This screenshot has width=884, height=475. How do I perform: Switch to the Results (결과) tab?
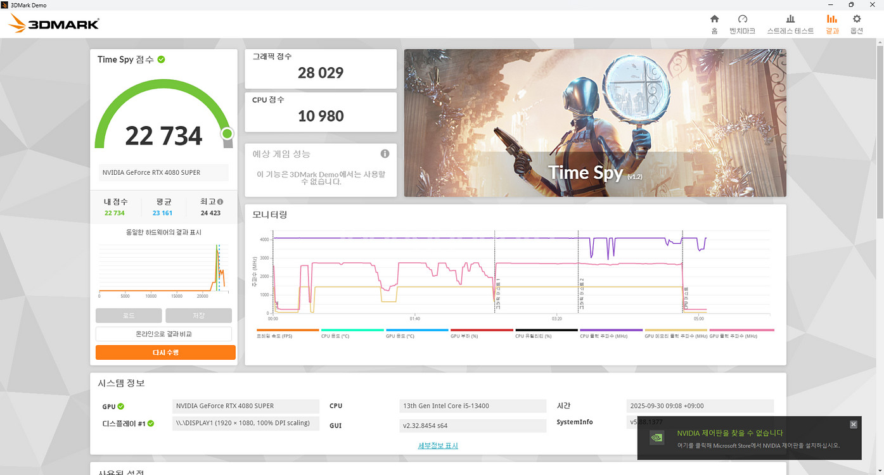[x=831, y=24]
